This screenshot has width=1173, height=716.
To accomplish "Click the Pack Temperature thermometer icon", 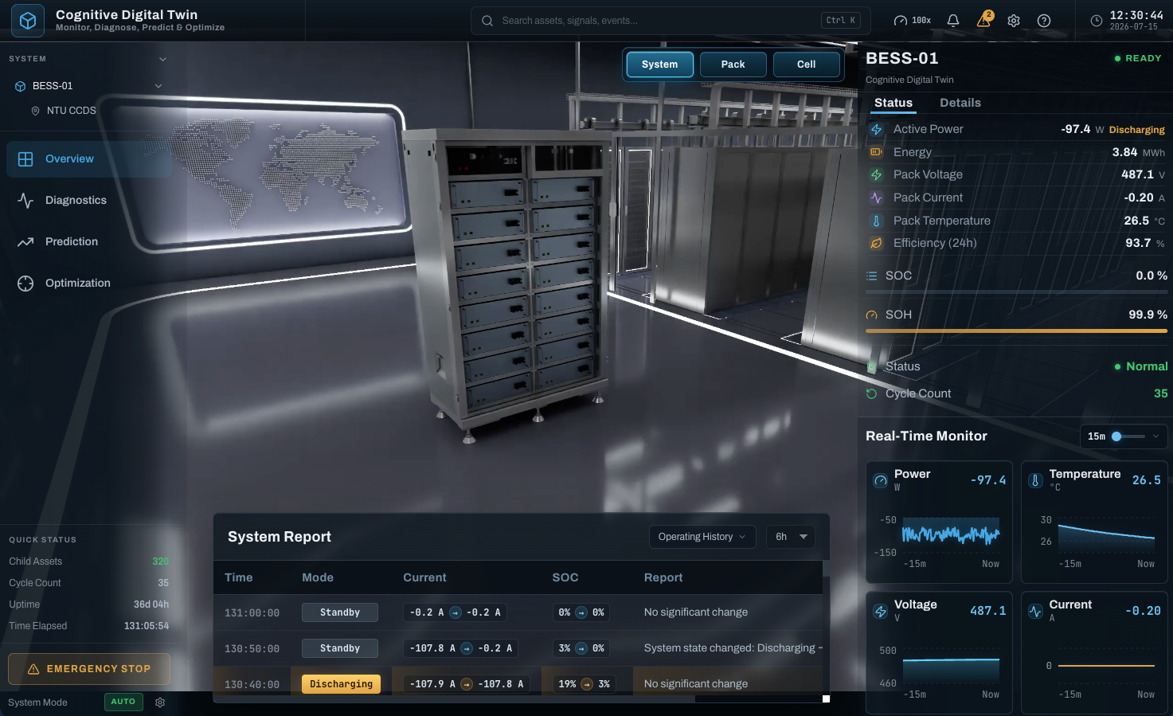I will [x=876, y=221].
